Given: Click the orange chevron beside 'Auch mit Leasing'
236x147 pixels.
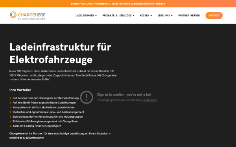Looking at the screenshot, I should [10, 126].
